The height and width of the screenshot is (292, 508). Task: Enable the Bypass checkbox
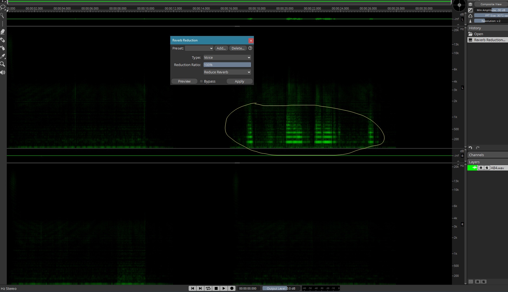(201, 81)
